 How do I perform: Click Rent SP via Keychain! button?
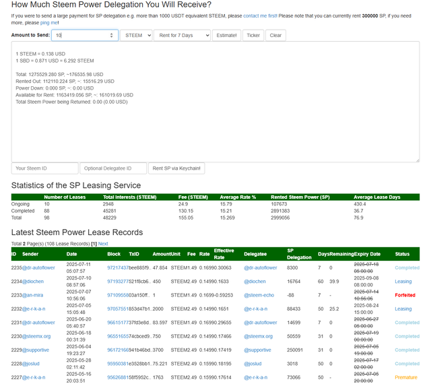[x=176, y=168]
